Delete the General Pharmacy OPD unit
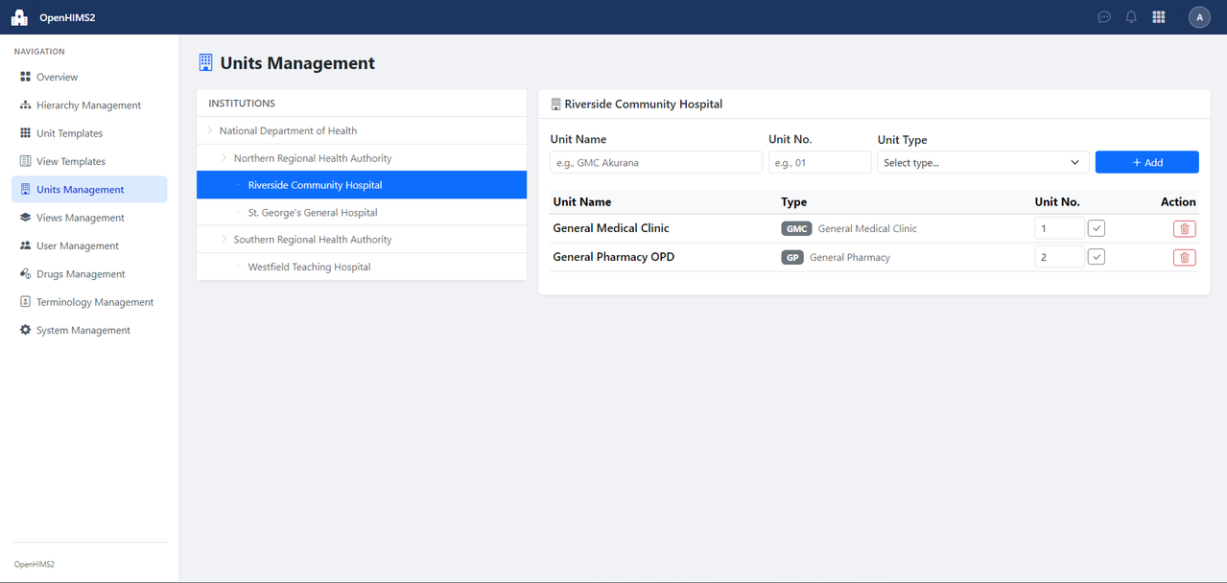 pos(1184,257)
